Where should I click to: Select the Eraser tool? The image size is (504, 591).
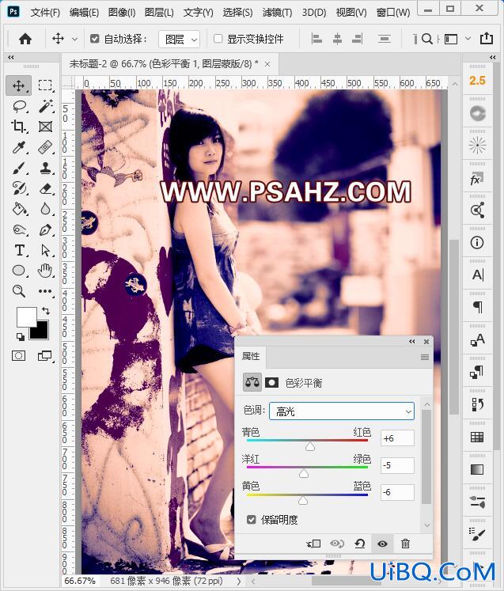[45, 188]
